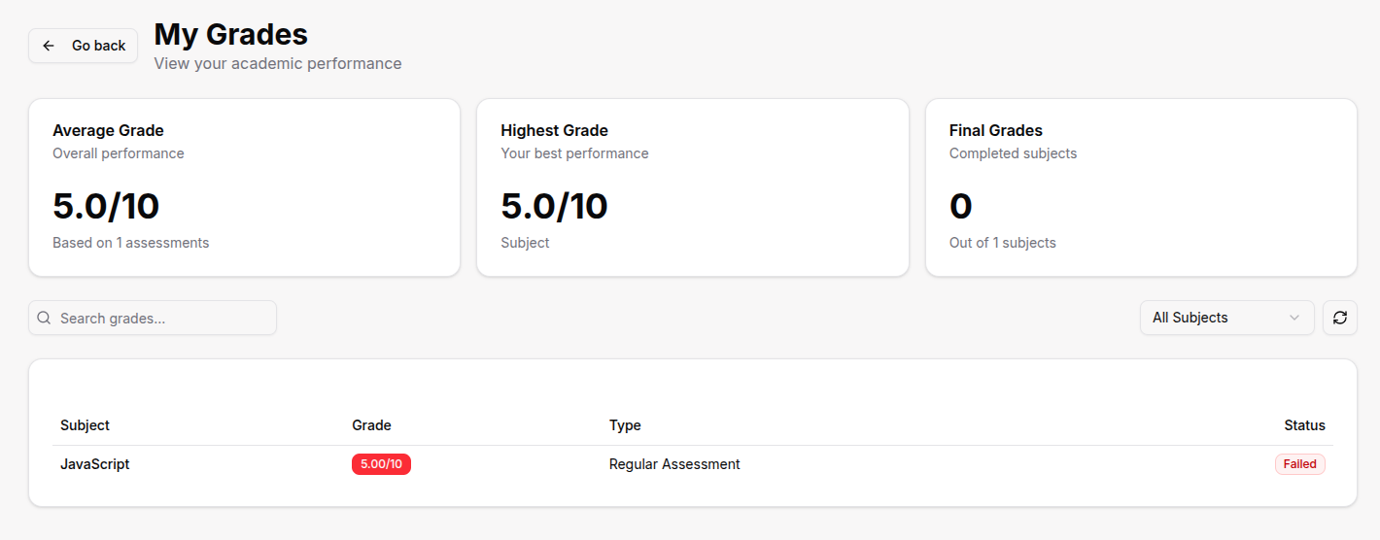
Task: Click the Grade column header
Action: 371,425
